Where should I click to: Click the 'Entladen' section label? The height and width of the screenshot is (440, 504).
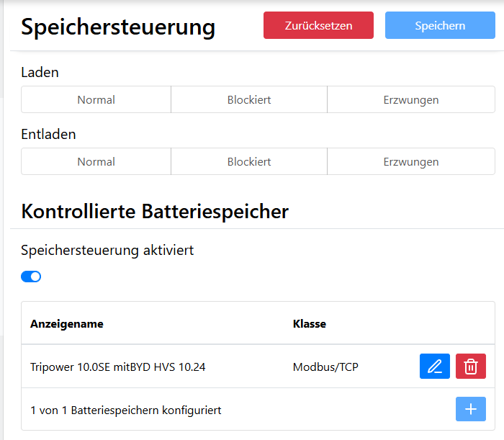tap(48, 135)
